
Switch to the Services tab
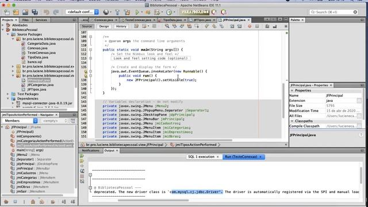point(41,20)
